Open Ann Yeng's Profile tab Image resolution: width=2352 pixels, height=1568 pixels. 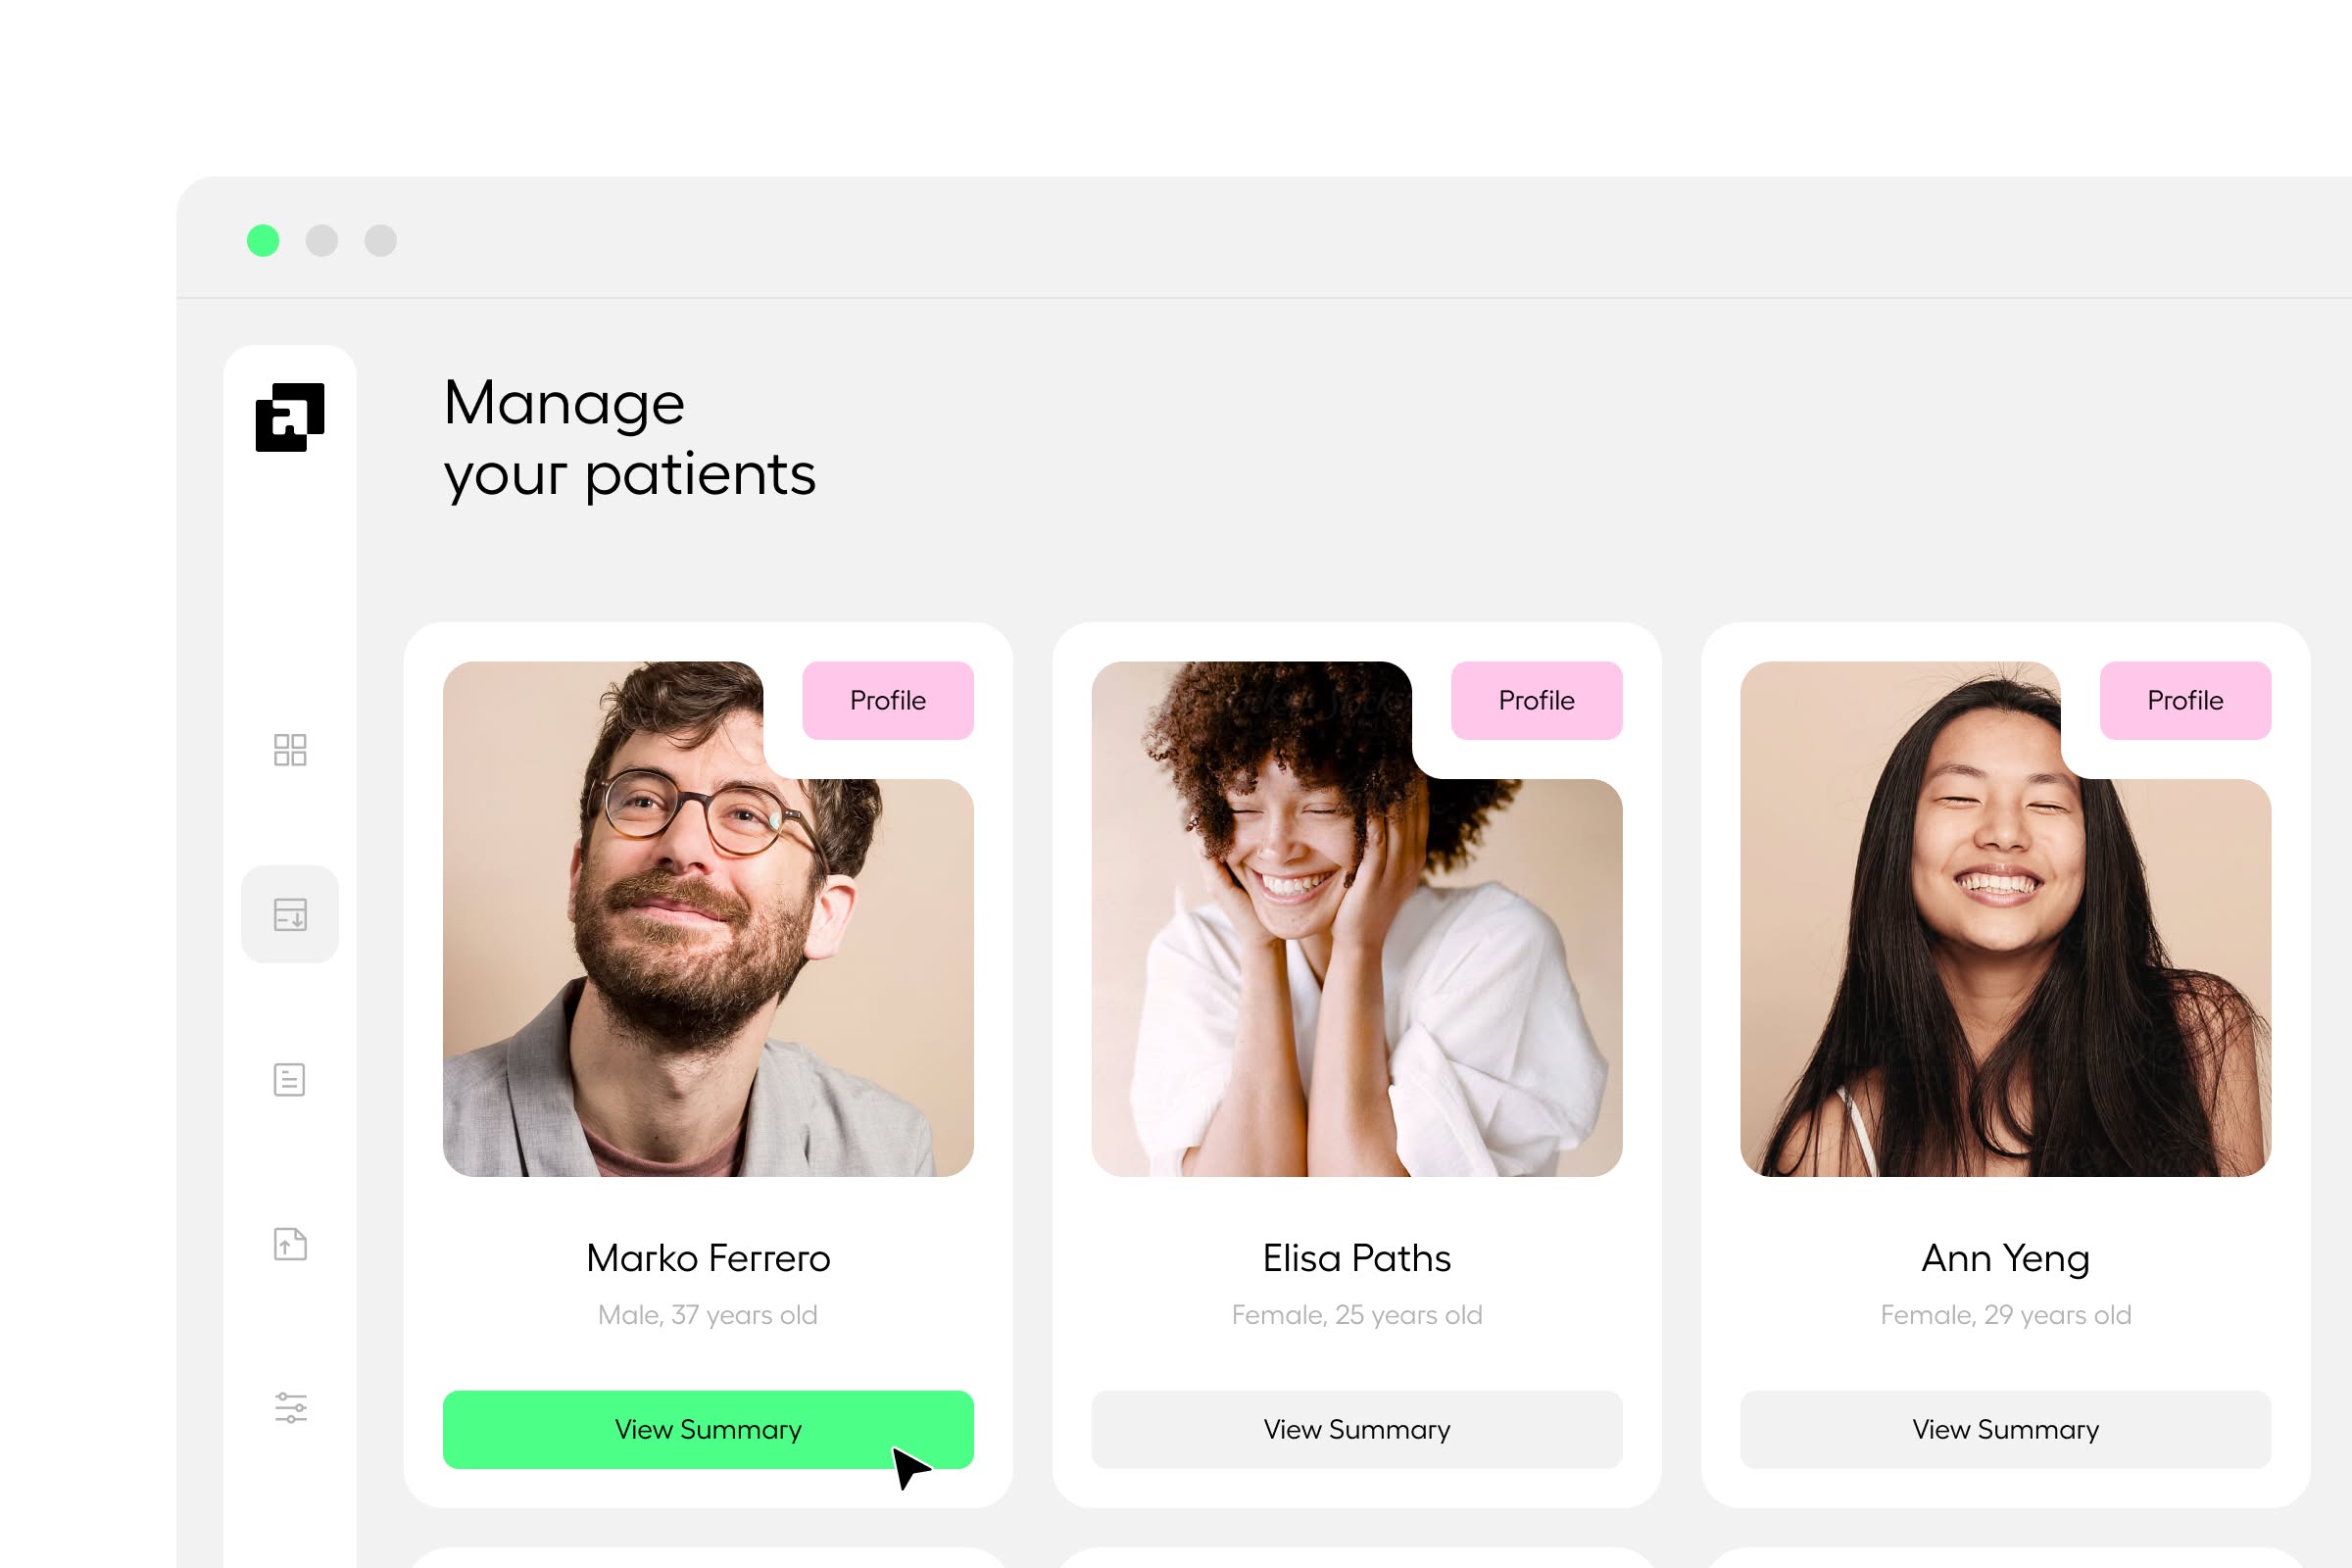point(2185,700)
